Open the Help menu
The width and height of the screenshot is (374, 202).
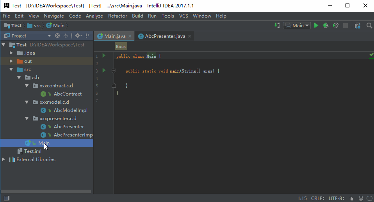coord(221,16)
